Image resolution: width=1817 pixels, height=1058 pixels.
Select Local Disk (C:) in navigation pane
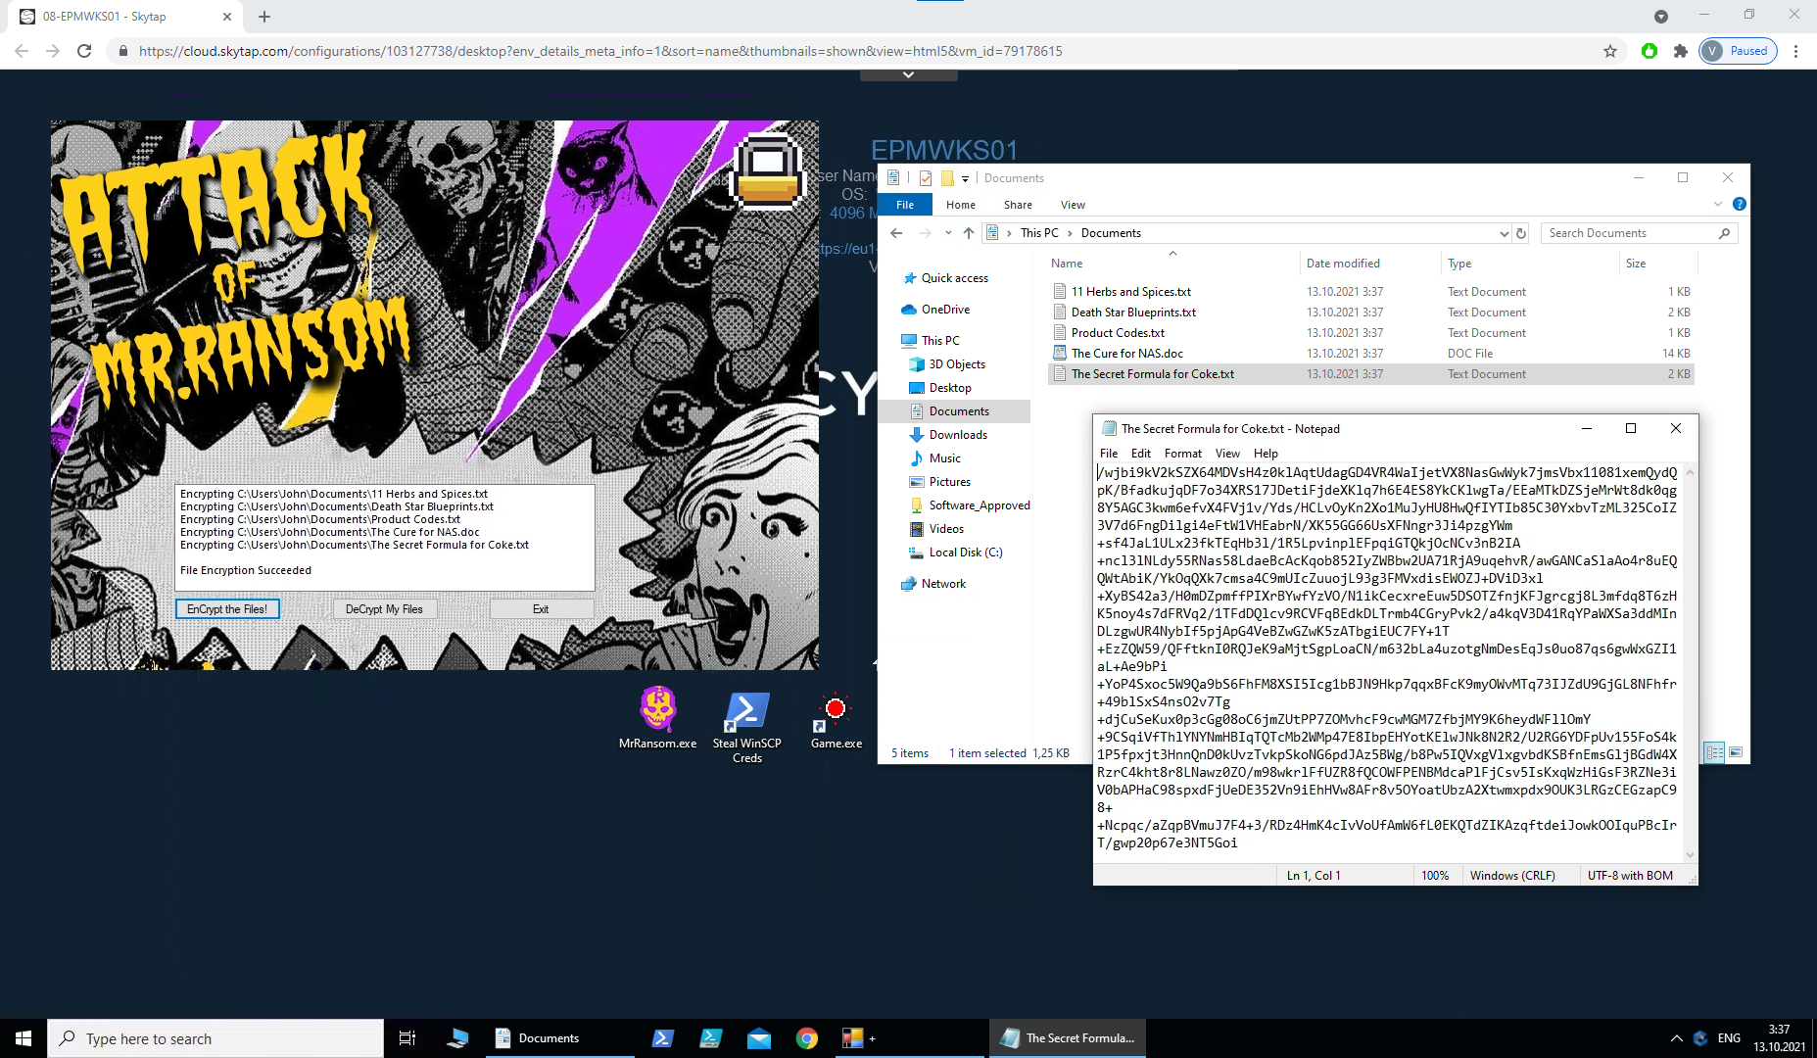point(965,553)
